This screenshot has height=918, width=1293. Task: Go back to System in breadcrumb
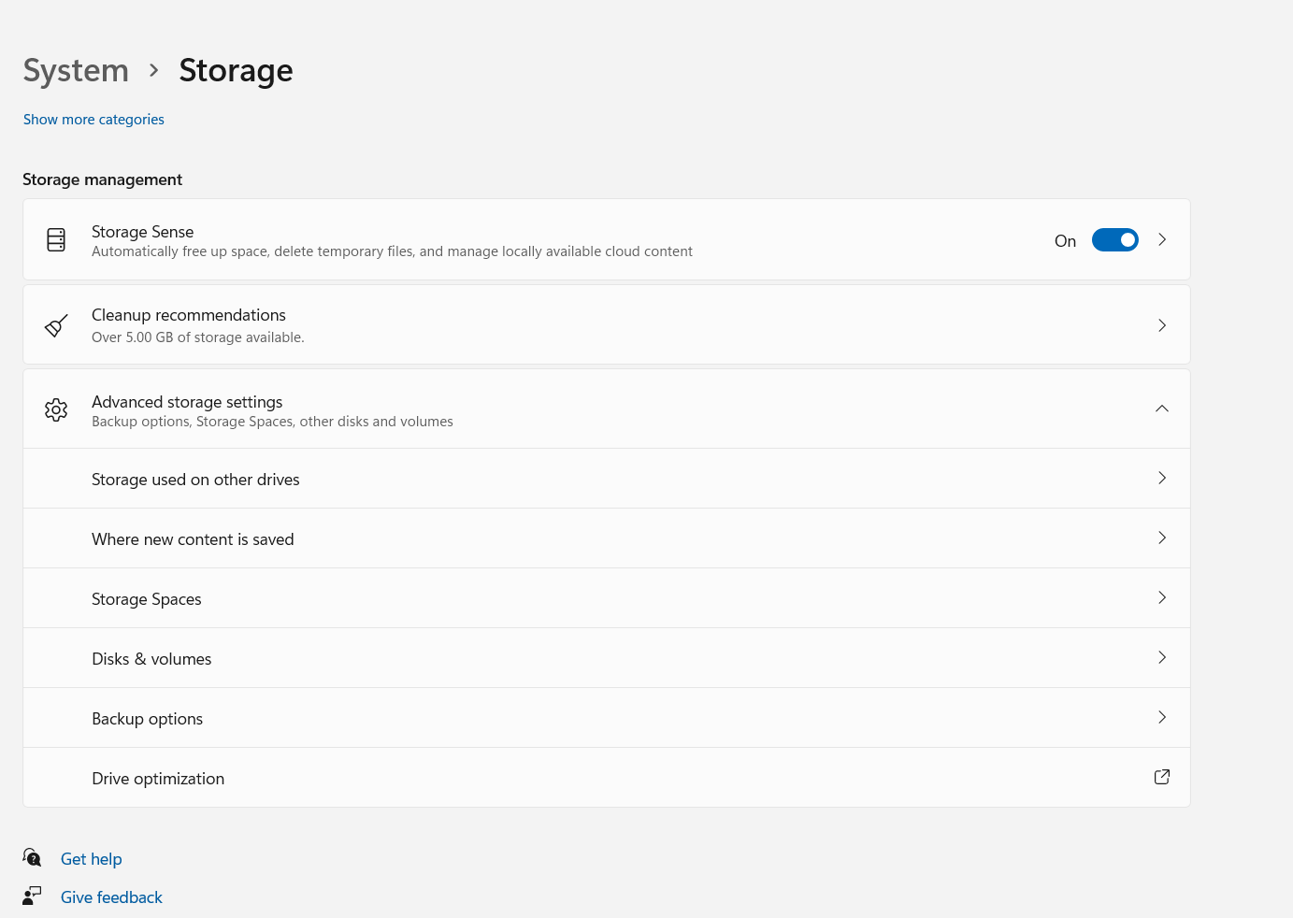coord(76,70)
